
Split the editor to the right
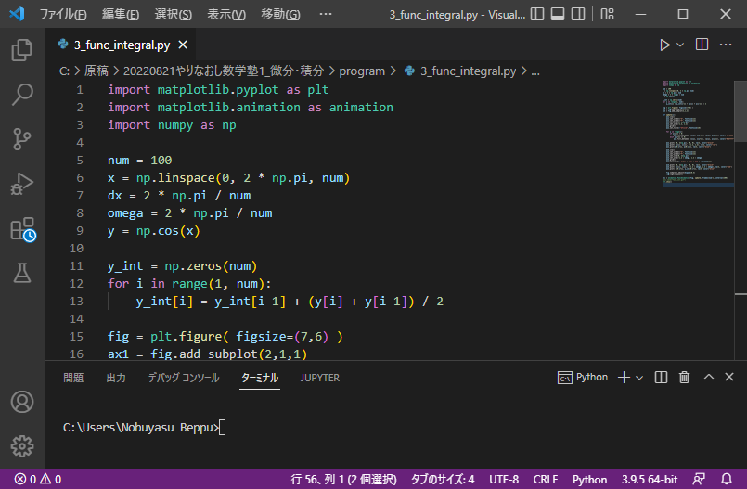[702, 45]
